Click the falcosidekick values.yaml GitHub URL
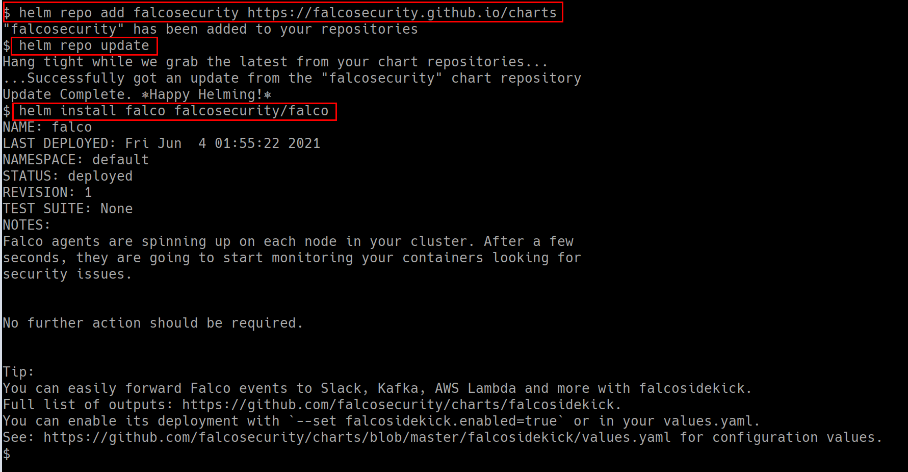The height and width of the screenshot is (472, 908). click(x=357, y=437)
